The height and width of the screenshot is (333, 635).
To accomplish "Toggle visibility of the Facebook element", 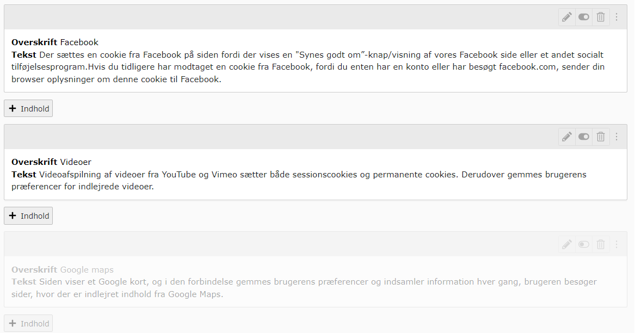I will tap(584, 17).
